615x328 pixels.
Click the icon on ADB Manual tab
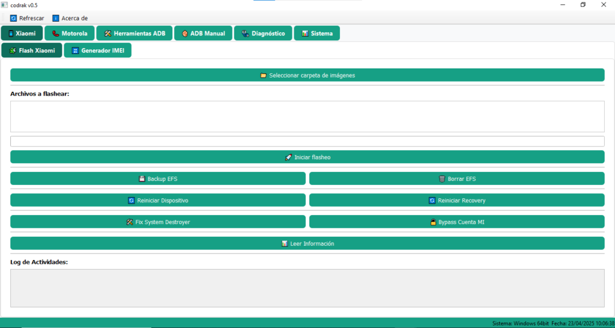(185, 34)
